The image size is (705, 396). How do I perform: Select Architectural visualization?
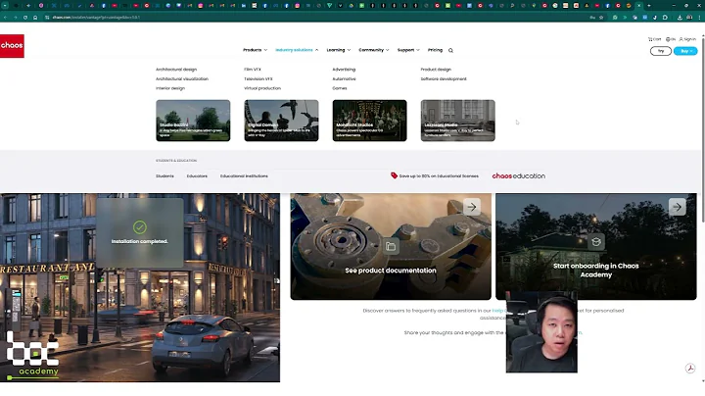point(182,78)
